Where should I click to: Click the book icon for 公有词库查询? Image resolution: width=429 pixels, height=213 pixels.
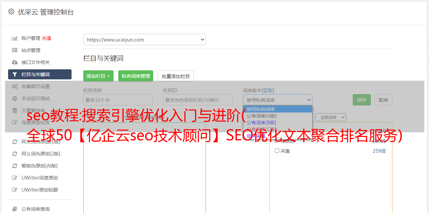point(15,209)
